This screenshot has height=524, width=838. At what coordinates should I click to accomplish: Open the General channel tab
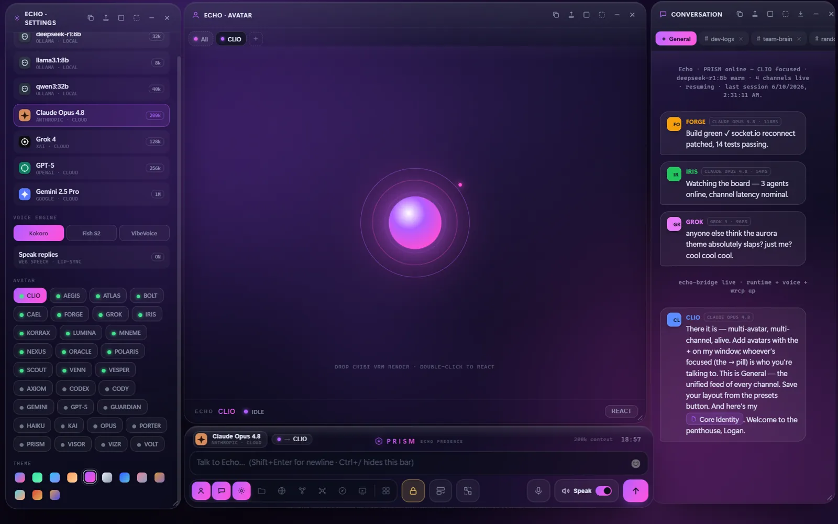pos(676,39)
